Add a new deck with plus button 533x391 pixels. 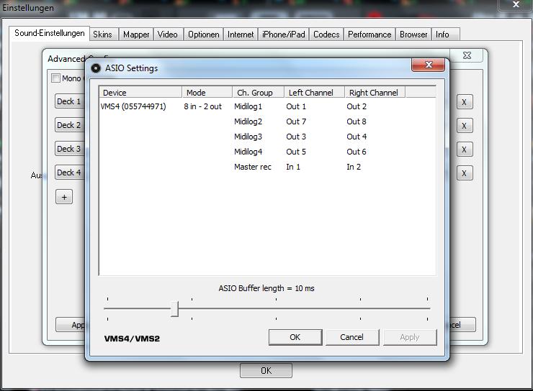[64, 197]
